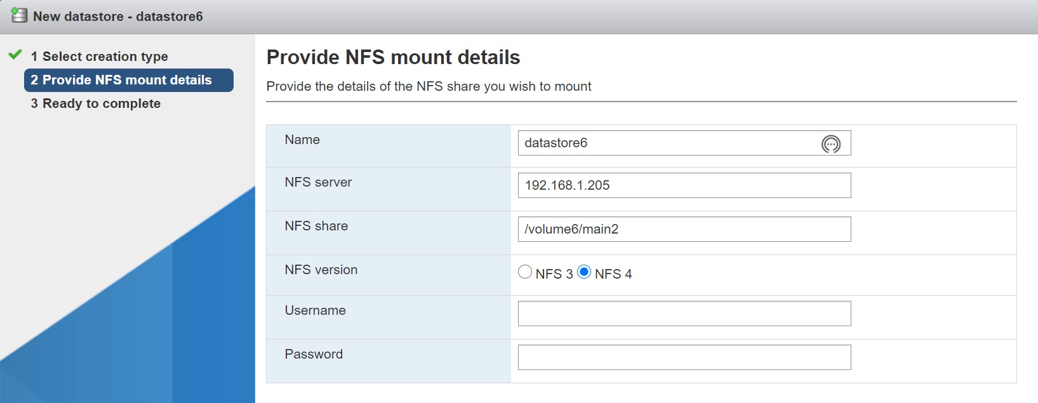Click the password manager icon in Name field
The image size is (1038, 403).
point(830,144)
